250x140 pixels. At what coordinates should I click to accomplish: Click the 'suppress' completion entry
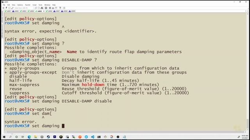click(19, 93)
